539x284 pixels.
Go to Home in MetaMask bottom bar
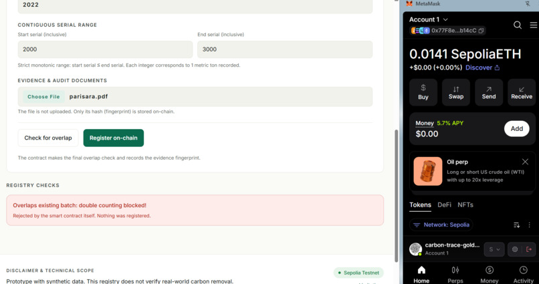[421, 275]
